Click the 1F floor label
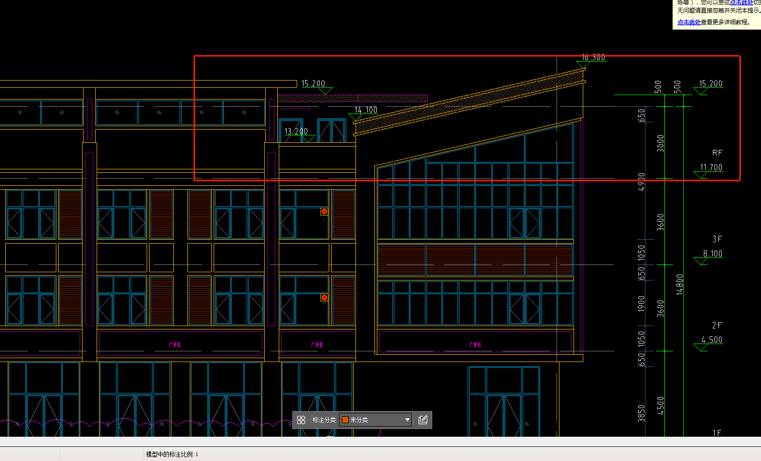This screenshot has height=461, width=761. coord(717,433)
